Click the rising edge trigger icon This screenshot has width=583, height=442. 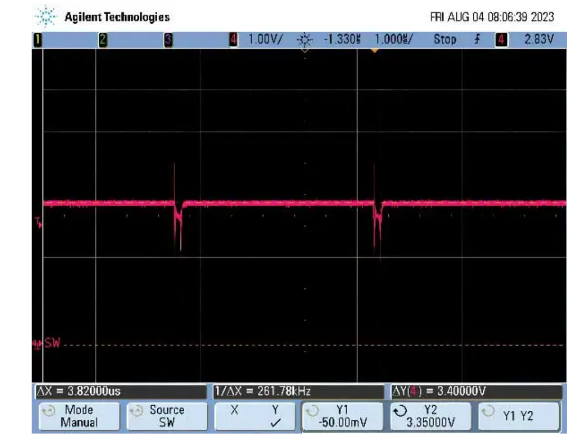(x=477, y=39)
